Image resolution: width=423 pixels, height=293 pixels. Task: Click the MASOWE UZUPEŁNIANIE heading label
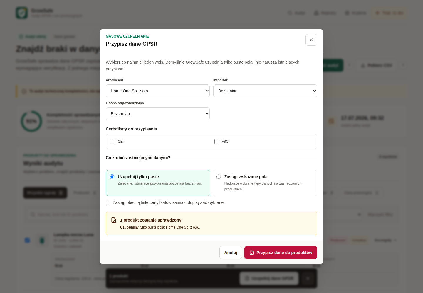(x=127, y=36)
